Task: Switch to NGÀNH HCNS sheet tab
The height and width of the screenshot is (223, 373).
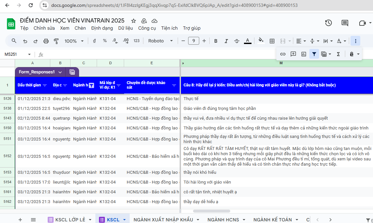Action: 223,220
